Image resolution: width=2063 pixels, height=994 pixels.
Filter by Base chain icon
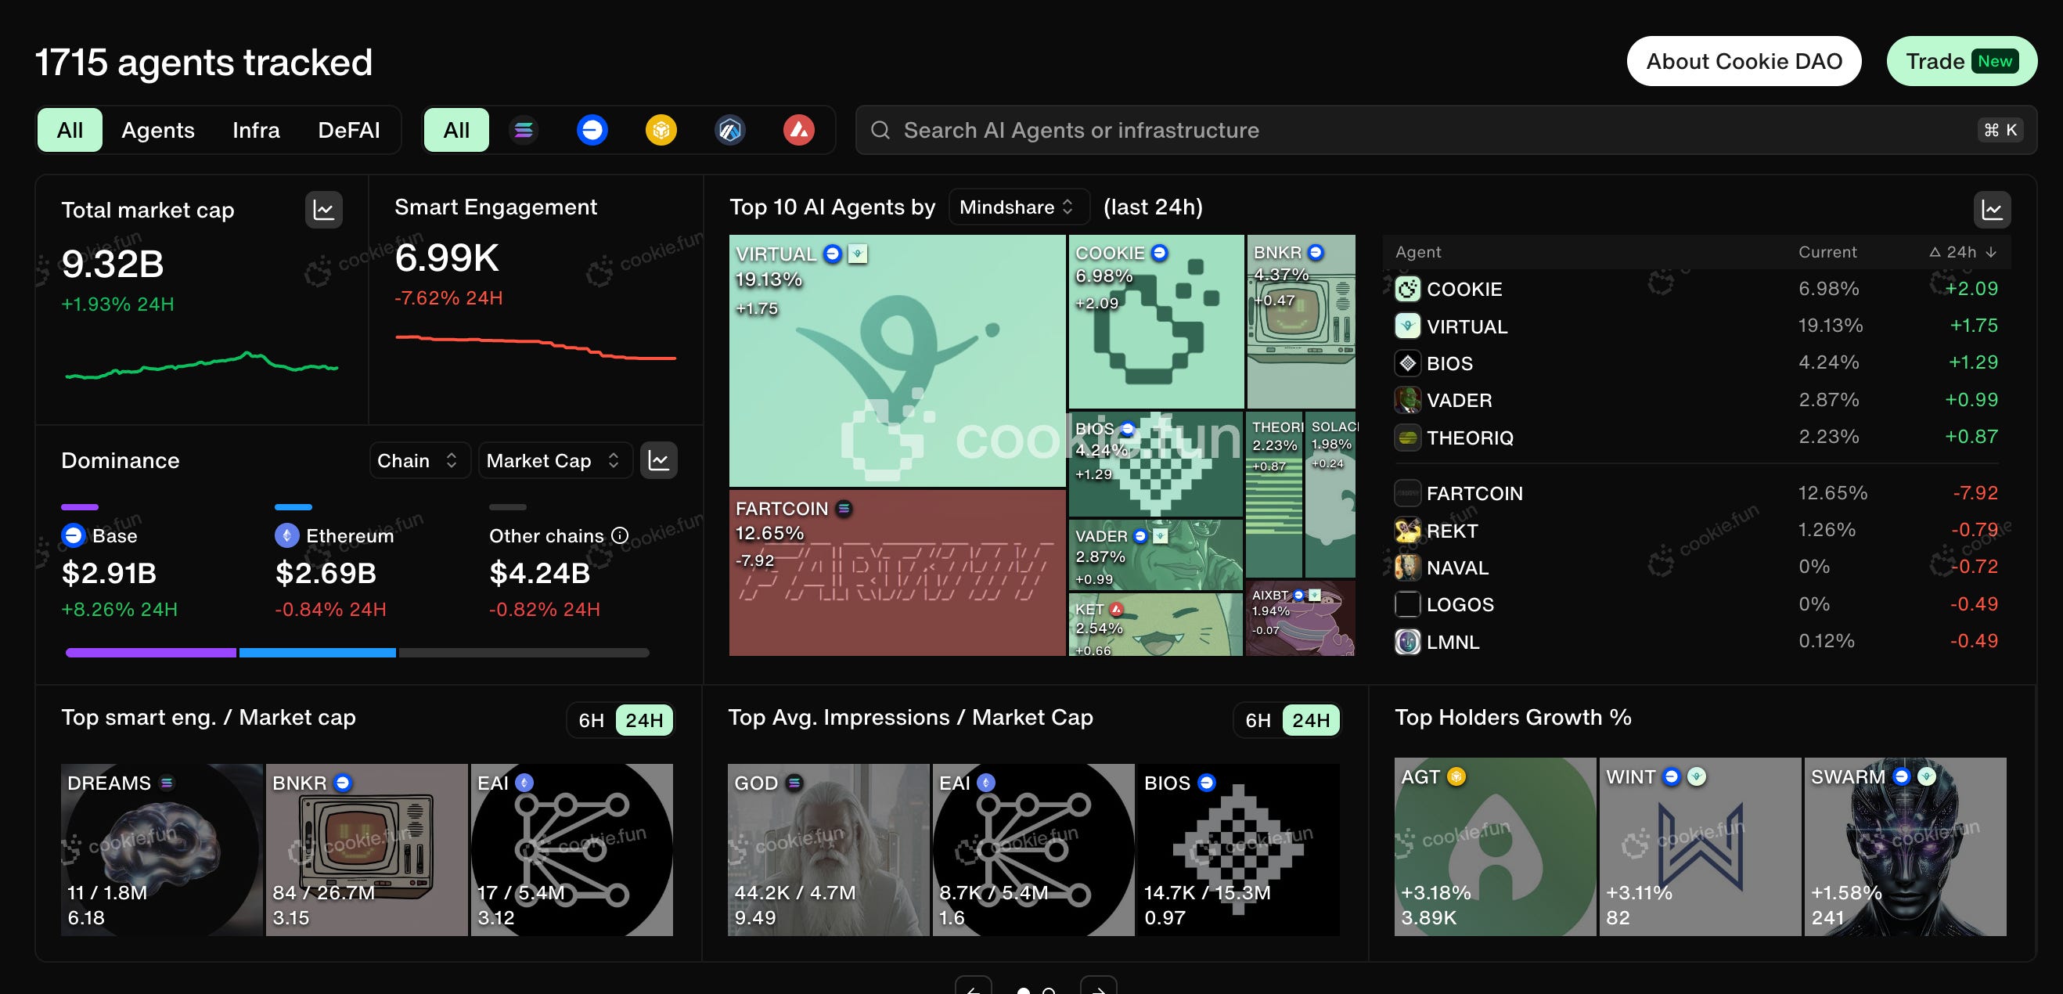[592, 130]
